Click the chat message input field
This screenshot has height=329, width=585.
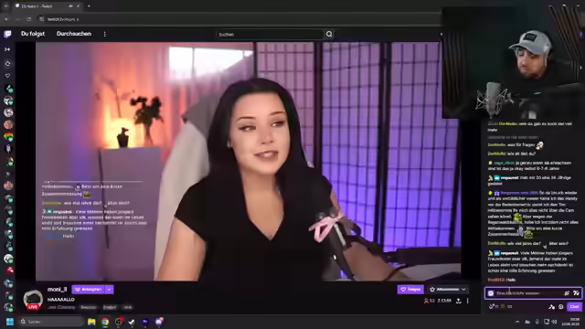tap(533, 293)
